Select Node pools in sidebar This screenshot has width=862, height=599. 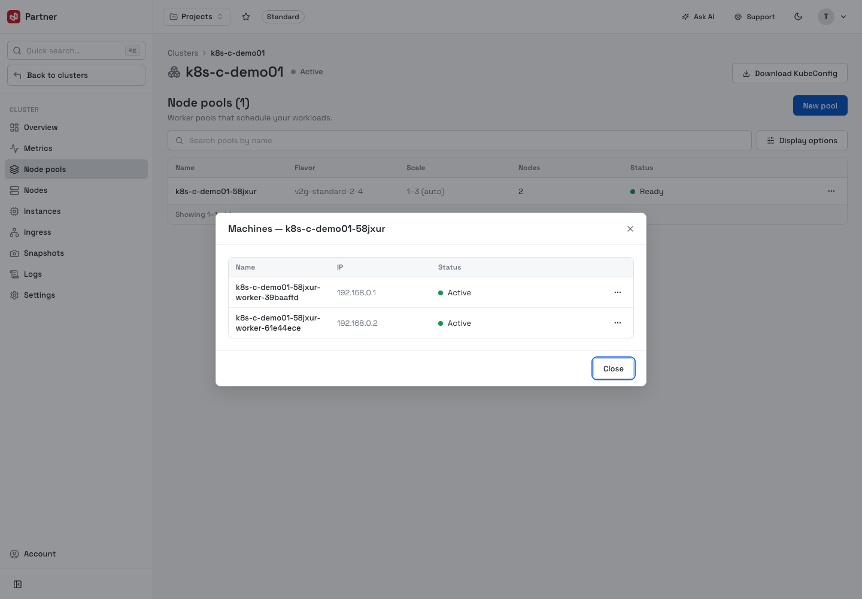pos(76,170)
